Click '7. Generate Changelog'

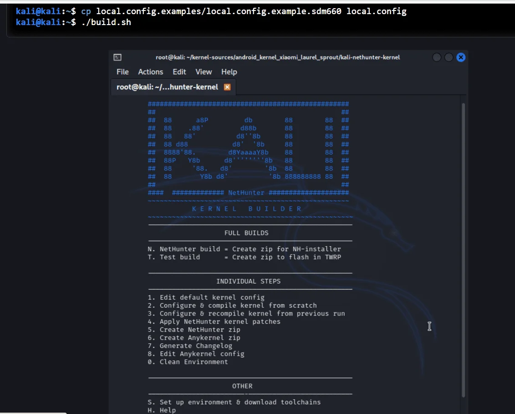tap(190, 346)
